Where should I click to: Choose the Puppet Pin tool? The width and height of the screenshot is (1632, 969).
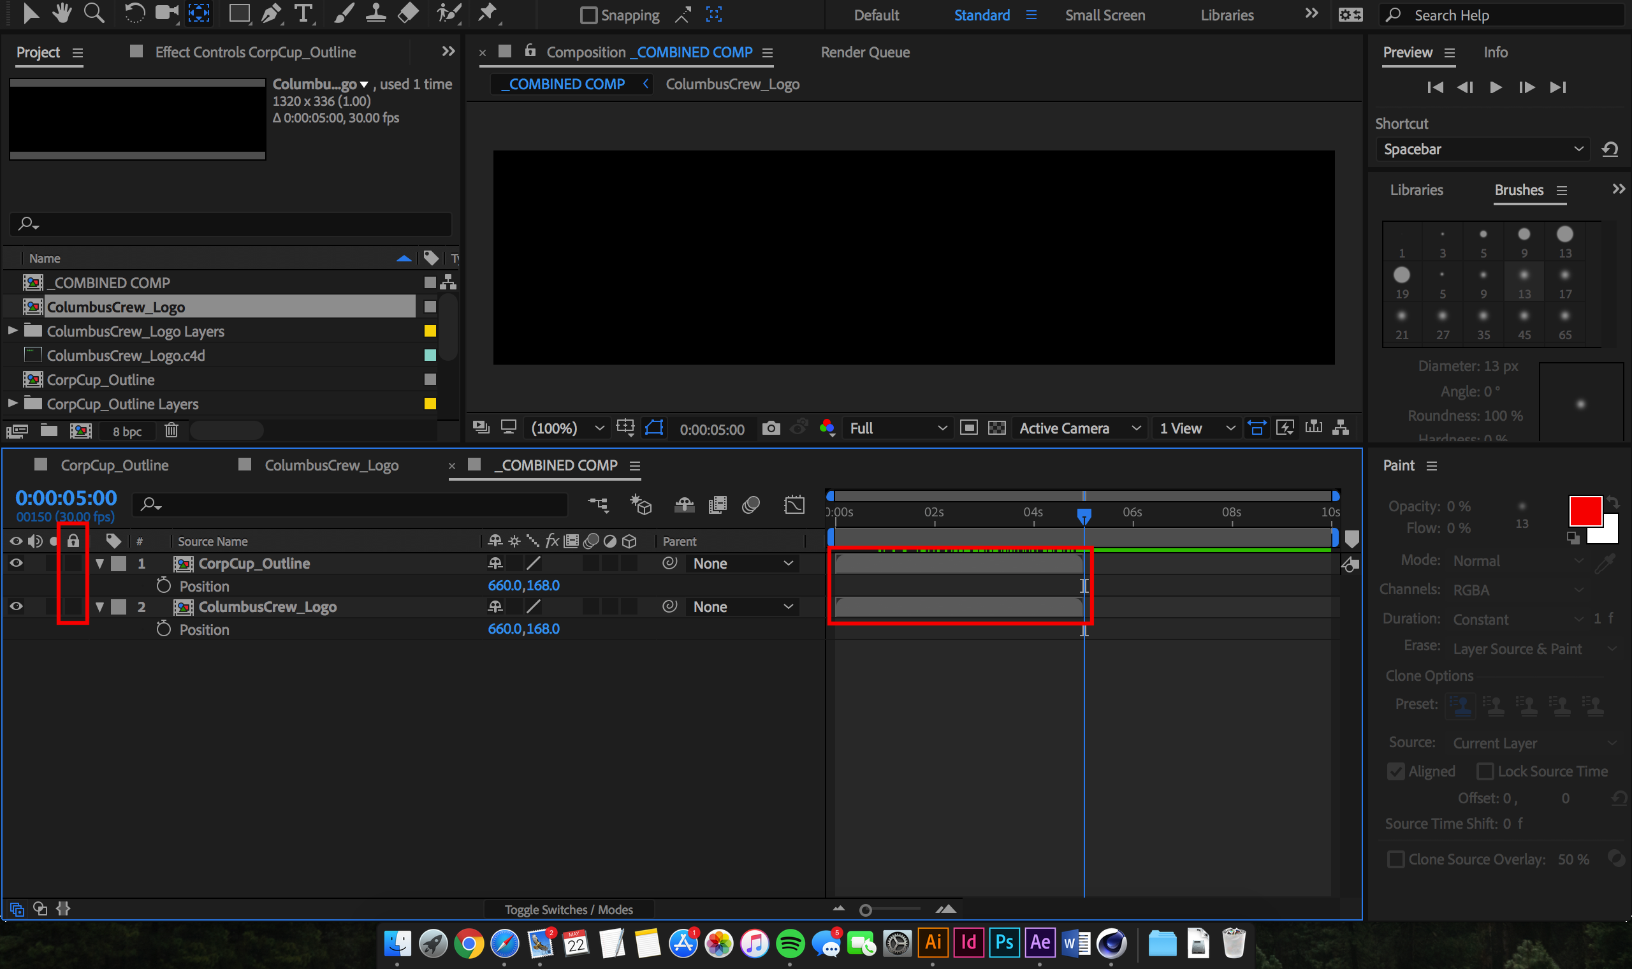pos(487,14)
